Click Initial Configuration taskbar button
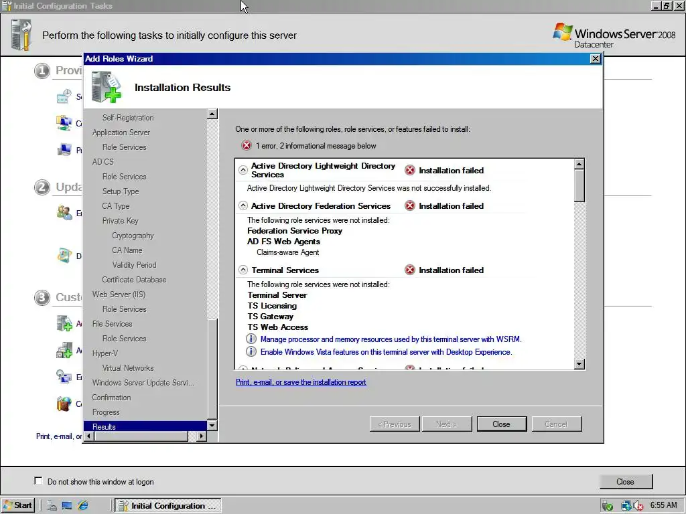Viewport: 686px width, 514px height. pos(168,505)
